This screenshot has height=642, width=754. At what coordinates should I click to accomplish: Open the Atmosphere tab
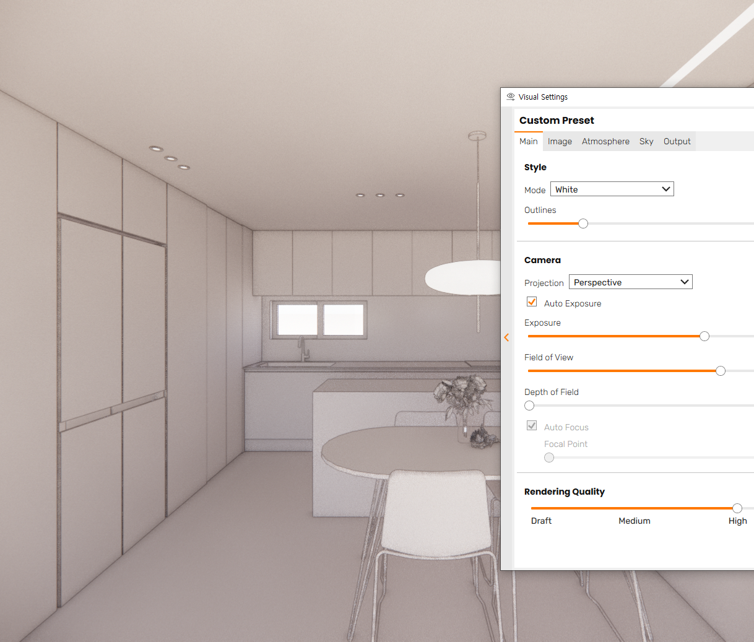(605, 141)
